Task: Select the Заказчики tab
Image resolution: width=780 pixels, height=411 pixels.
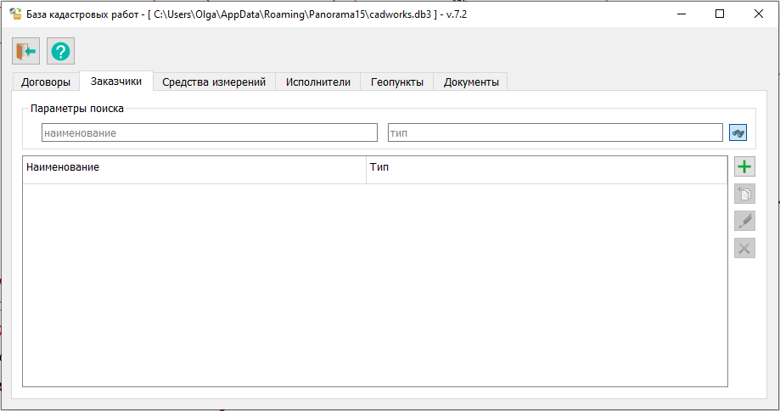Action: 115,82
